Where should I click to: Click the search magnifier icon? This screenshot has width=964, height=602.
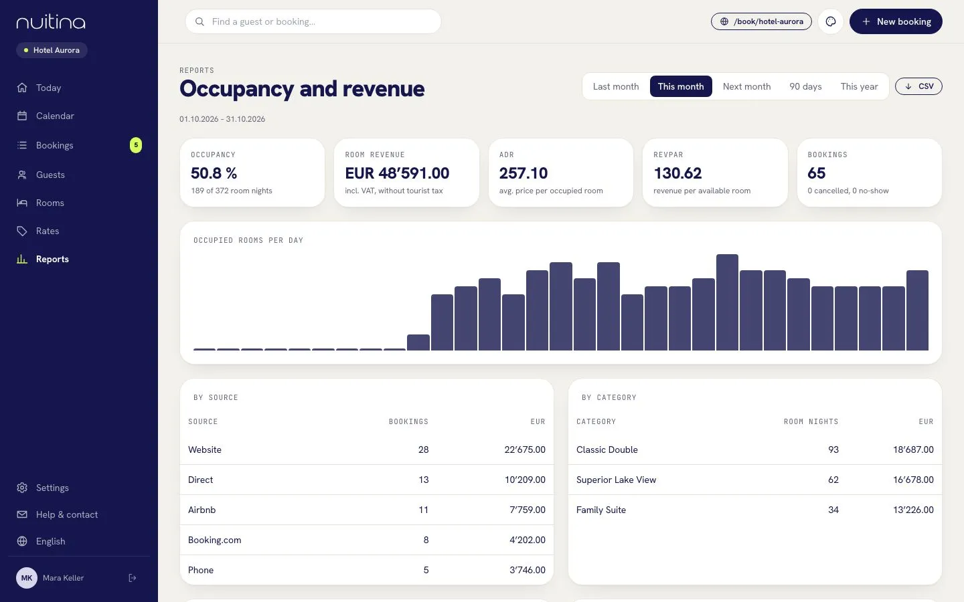(x=199, y=21)
